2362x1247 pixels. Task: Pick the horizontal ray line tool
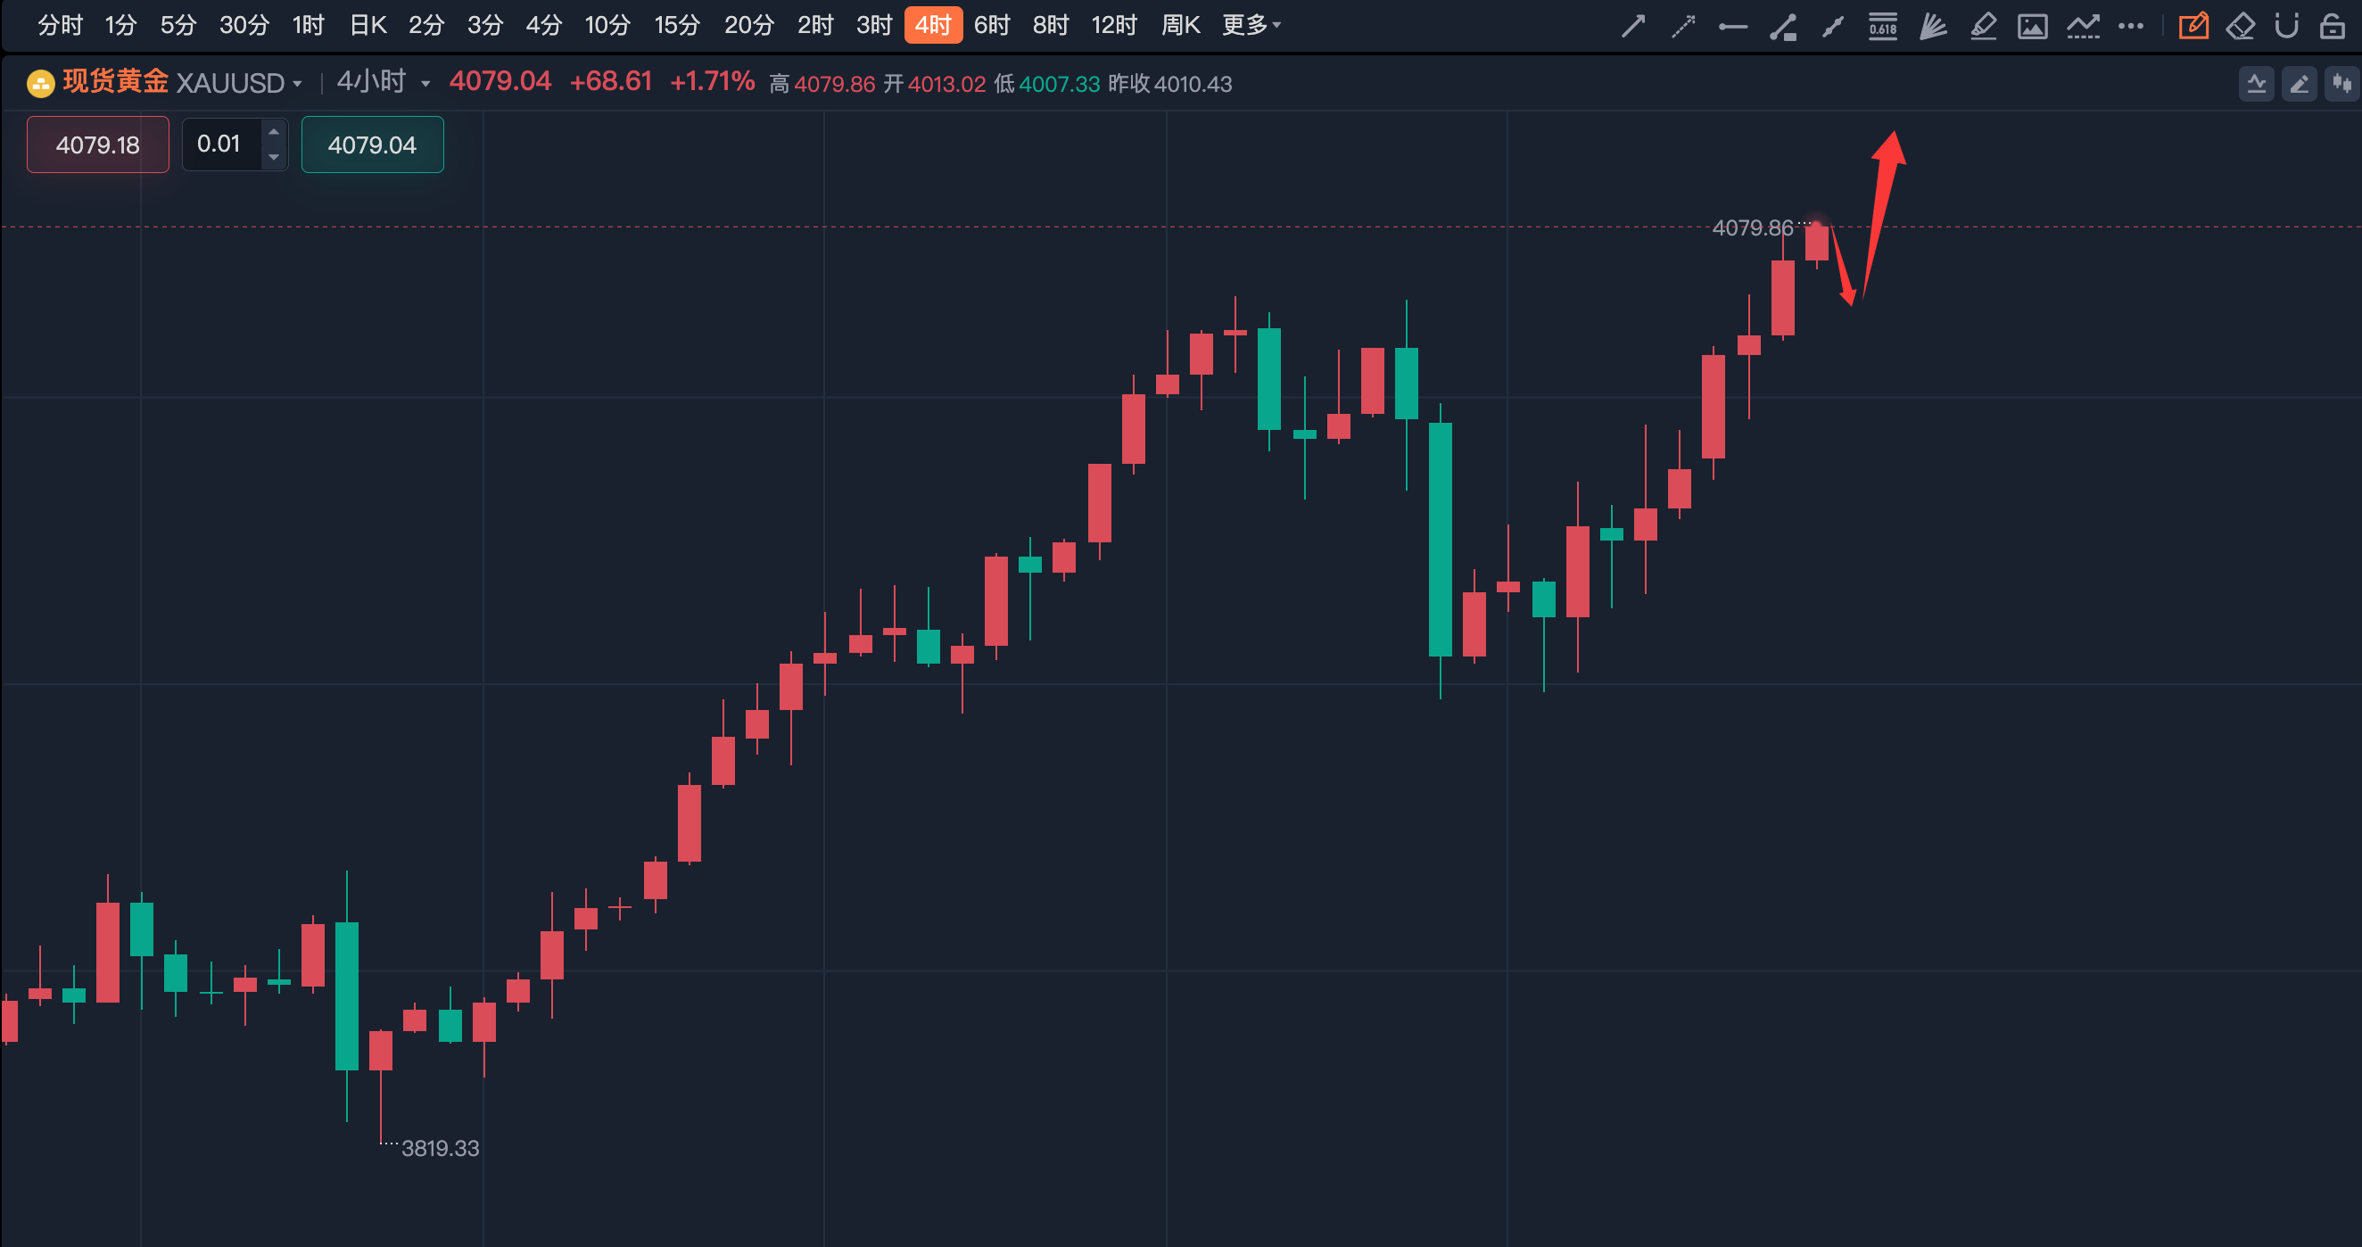(1732, 27)
